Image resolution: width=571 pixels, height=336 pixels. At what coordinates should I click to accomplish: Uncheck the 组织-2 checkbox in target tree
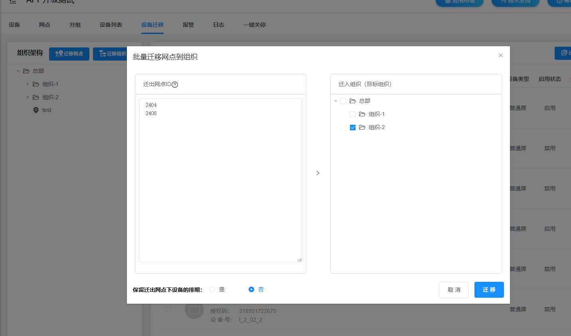353,128
